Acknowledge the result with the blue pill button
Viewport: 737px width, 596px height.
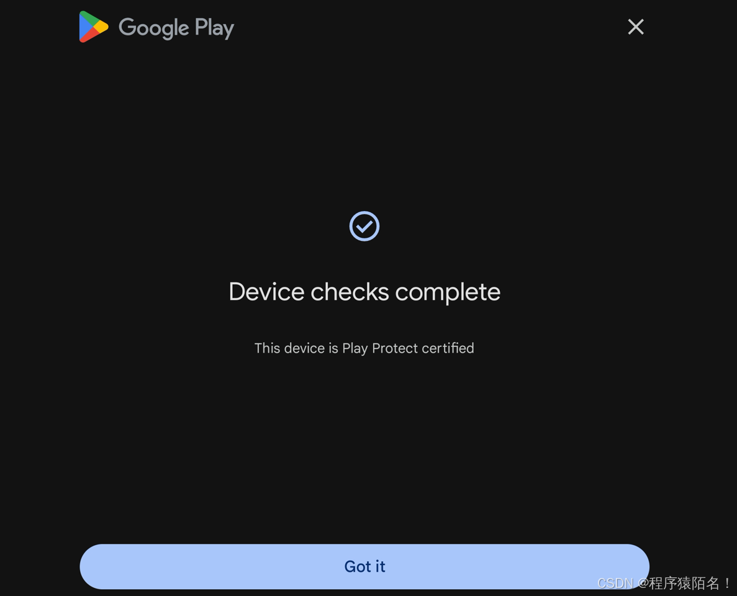coord(364,566)
